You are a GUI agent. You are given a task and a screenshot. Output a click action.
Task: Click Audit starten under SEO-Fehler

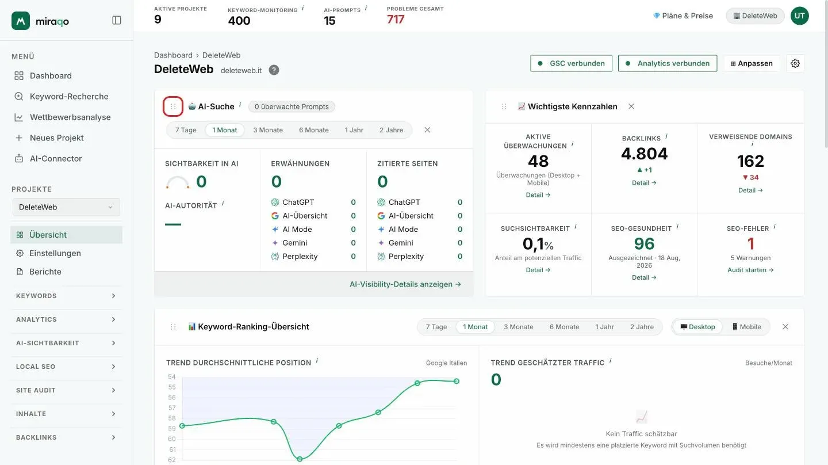tap(750, 270)
